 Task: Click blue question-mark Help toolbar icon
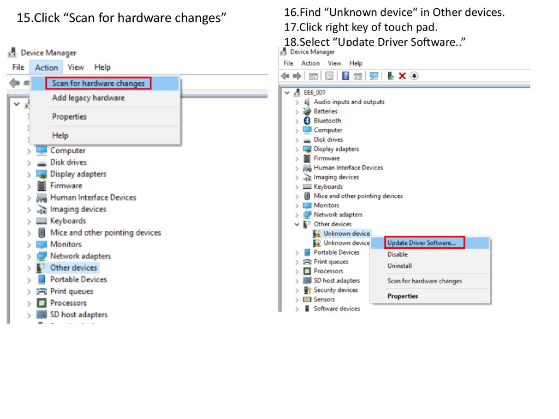346,76
